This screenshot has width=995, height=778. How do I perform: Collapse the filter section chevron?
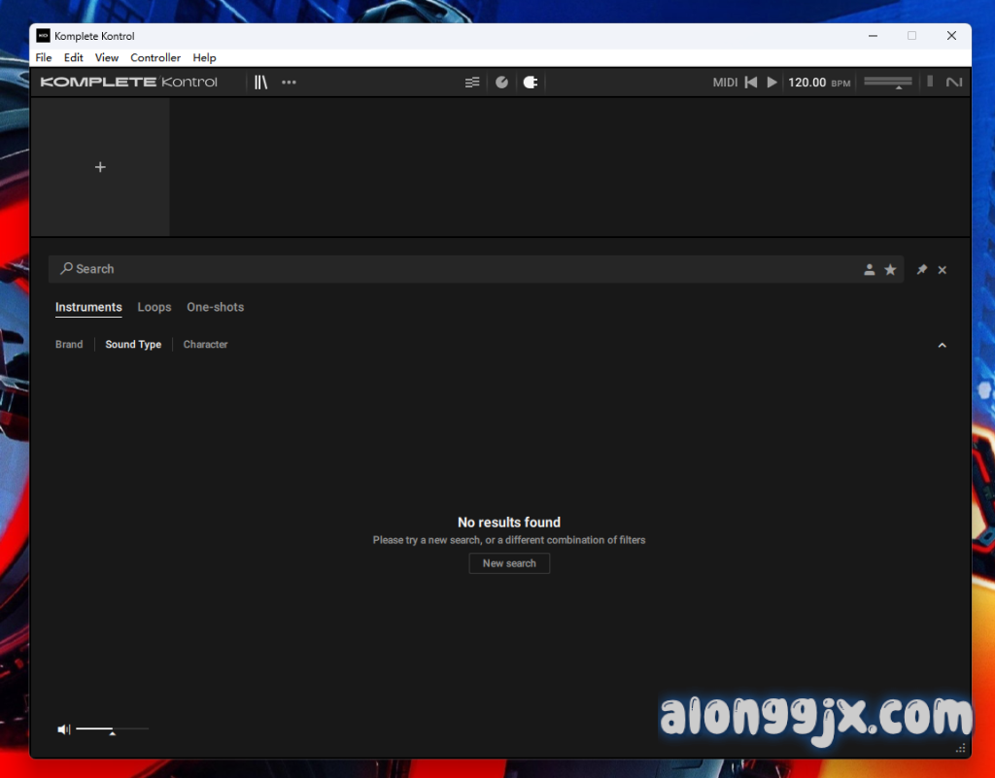pos(941,346)
